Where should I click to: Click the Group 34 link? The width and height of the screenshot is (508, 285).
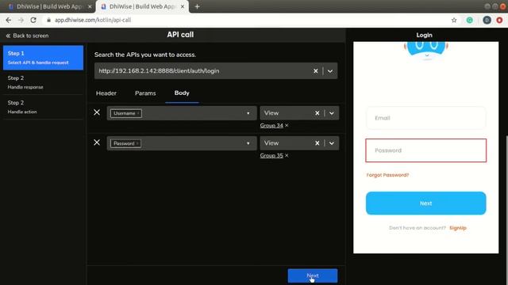point(271,125)
